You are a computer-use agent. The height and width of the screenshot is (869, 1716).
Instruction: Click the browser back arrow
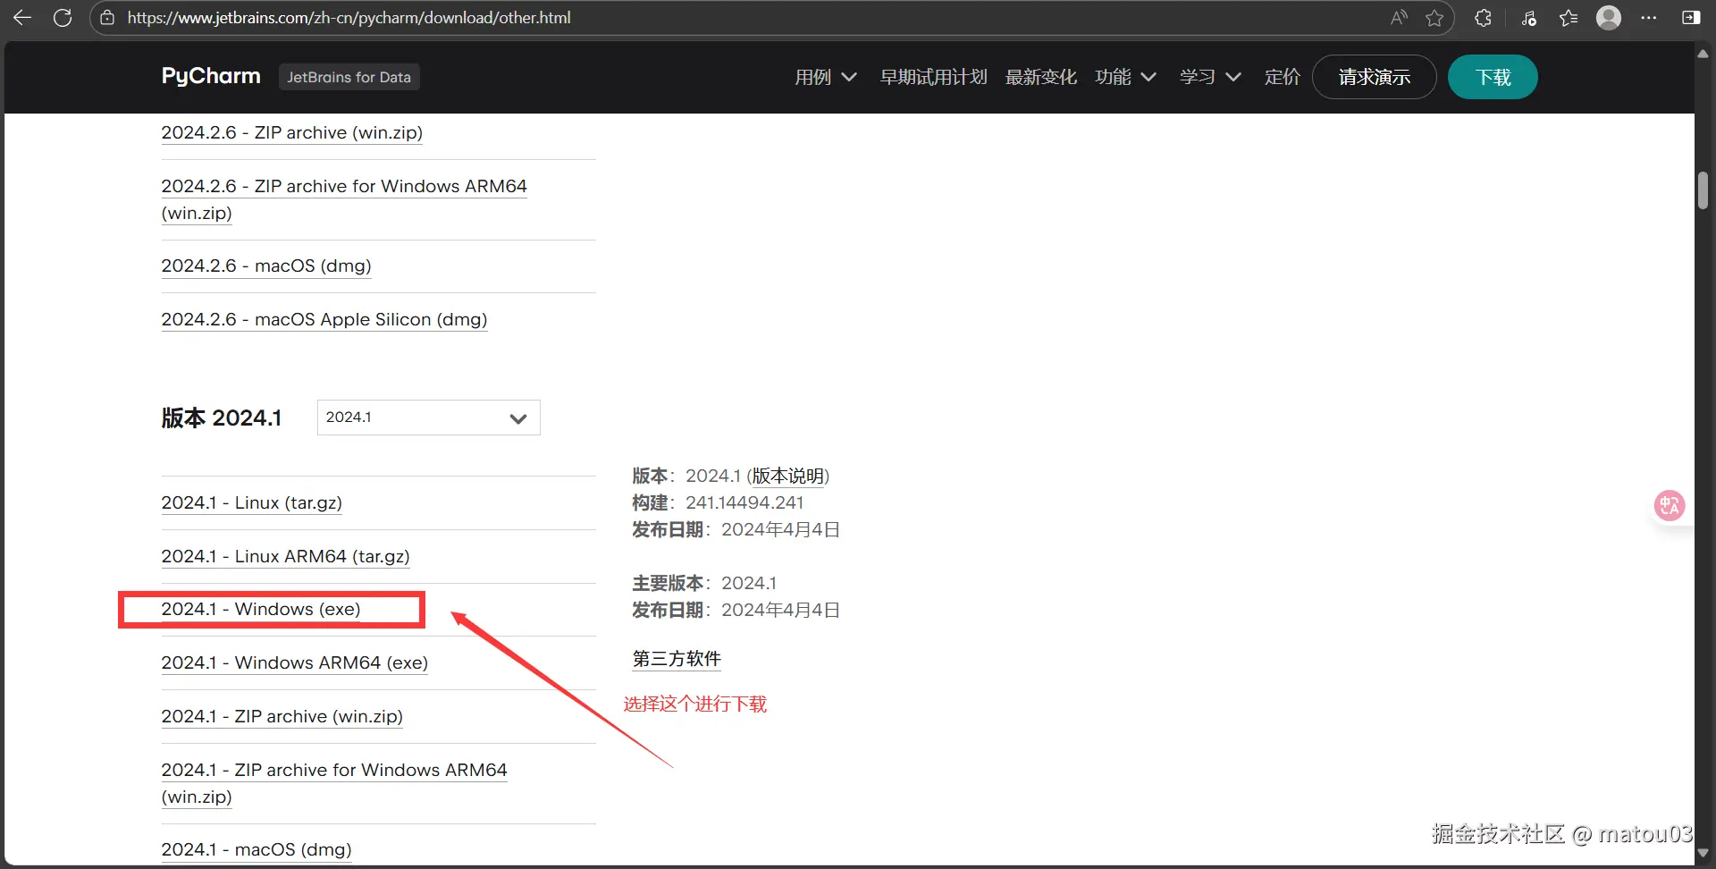[x=21, y=18]
